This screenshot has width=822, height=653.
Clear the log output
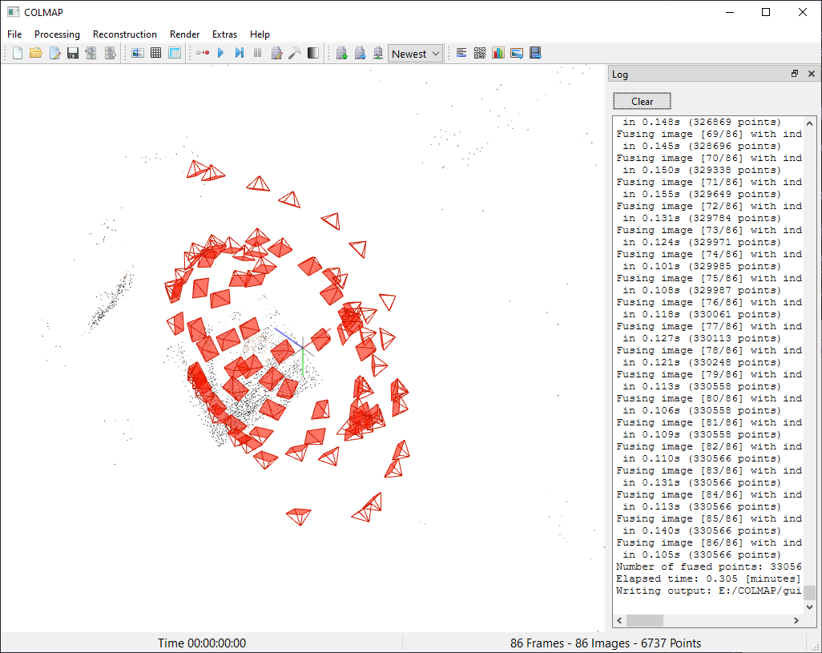[x=641, y=101]
